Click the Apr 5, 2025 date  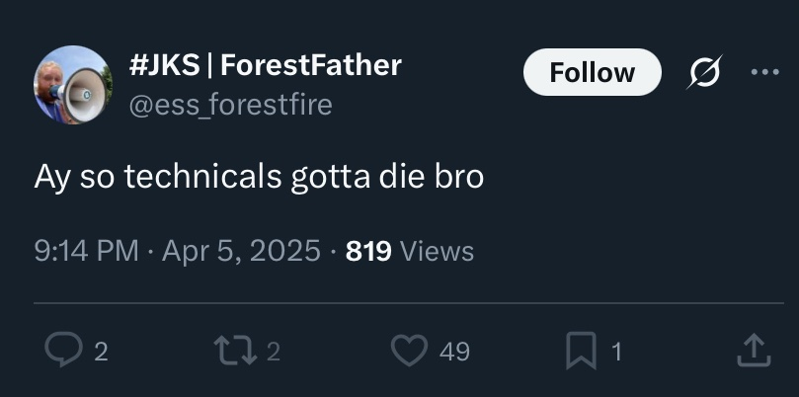[241, 251]
